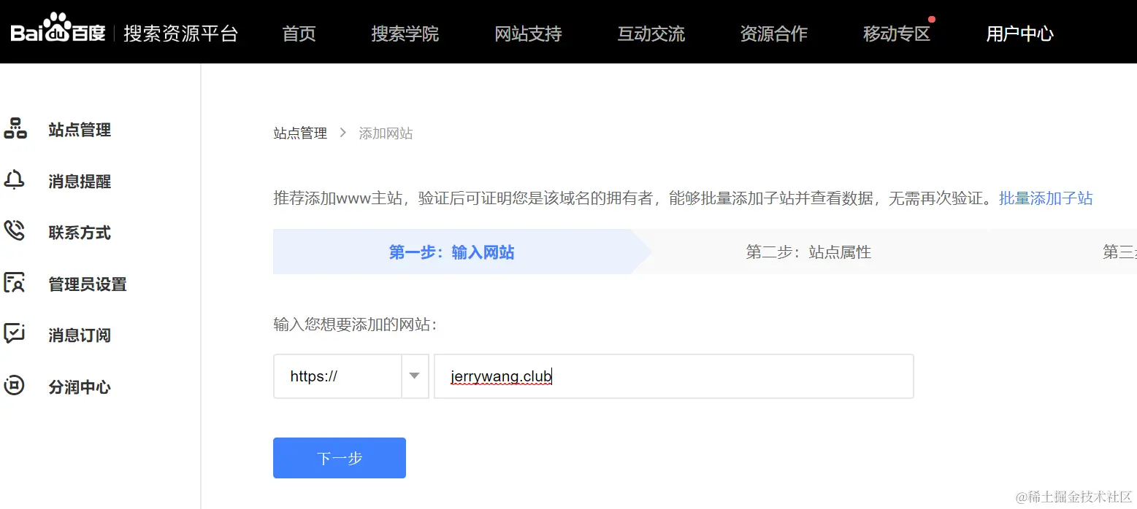Viewport: 1137px width, 509px height.
Task: Open 分润中心 in the sidebar
Action: (80, 387)
